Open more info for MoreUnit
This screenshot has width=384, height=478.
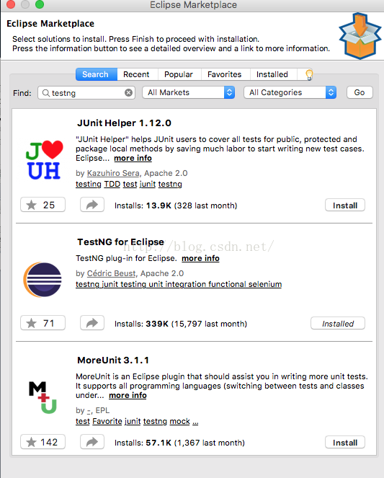point(128,395)
